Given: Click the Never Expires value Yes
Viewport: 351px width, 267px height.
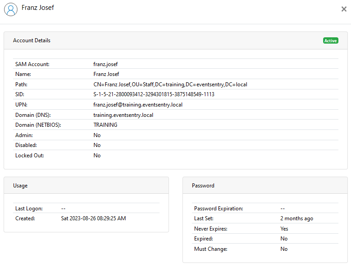Looking at the screenshot, I should click(x=284, y=228).
